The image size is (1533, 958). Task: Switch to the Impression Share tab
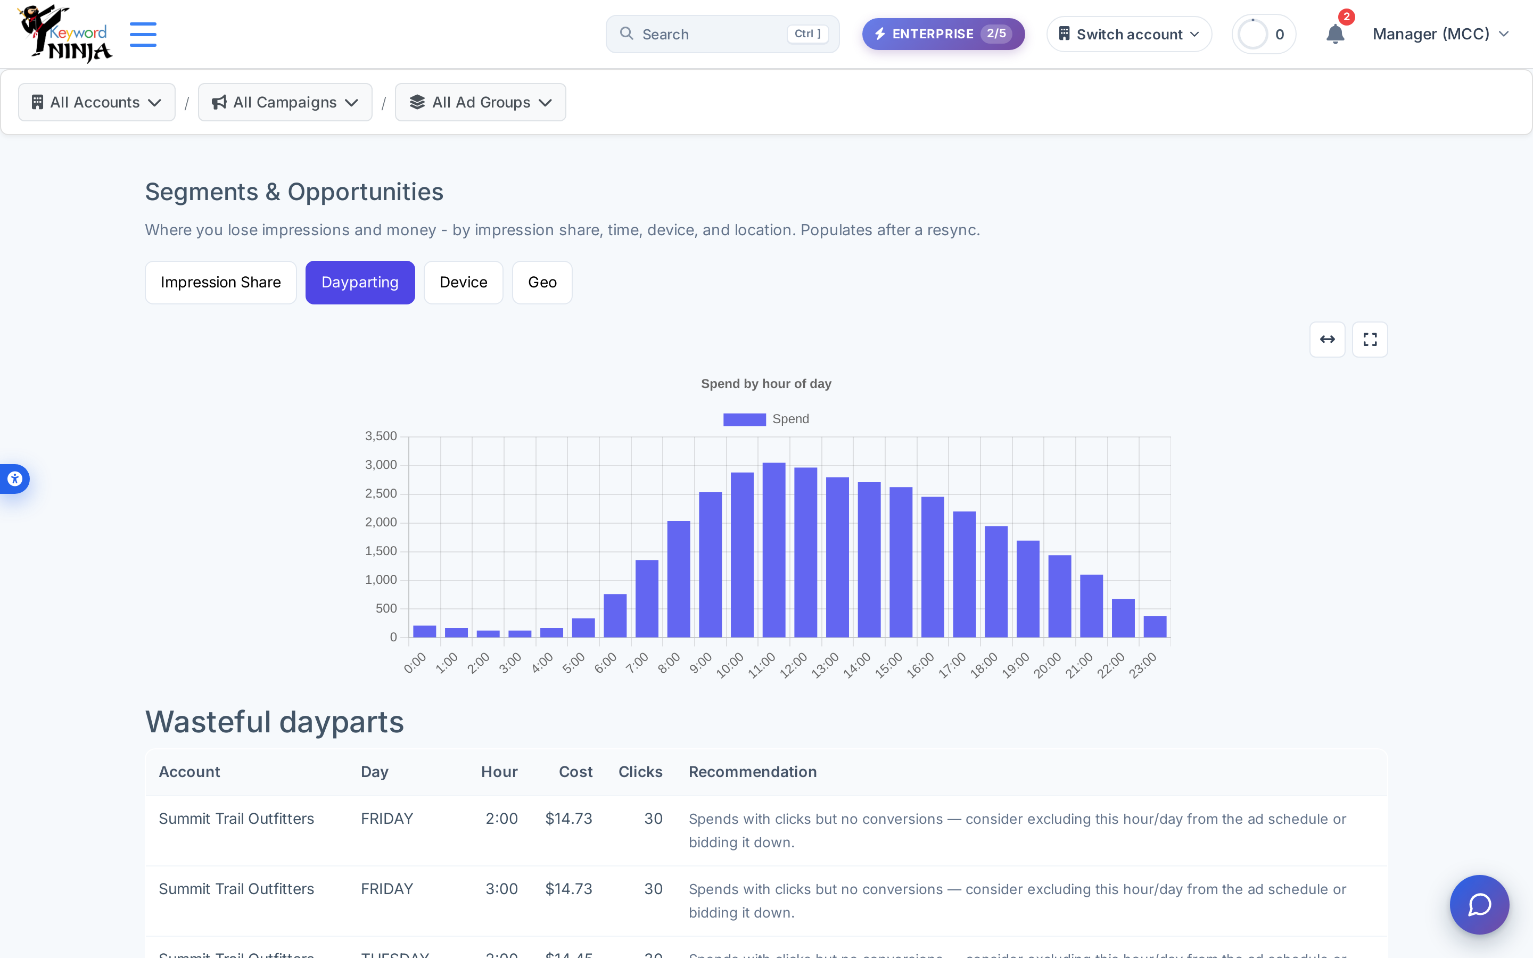click(x=220, y=283)
